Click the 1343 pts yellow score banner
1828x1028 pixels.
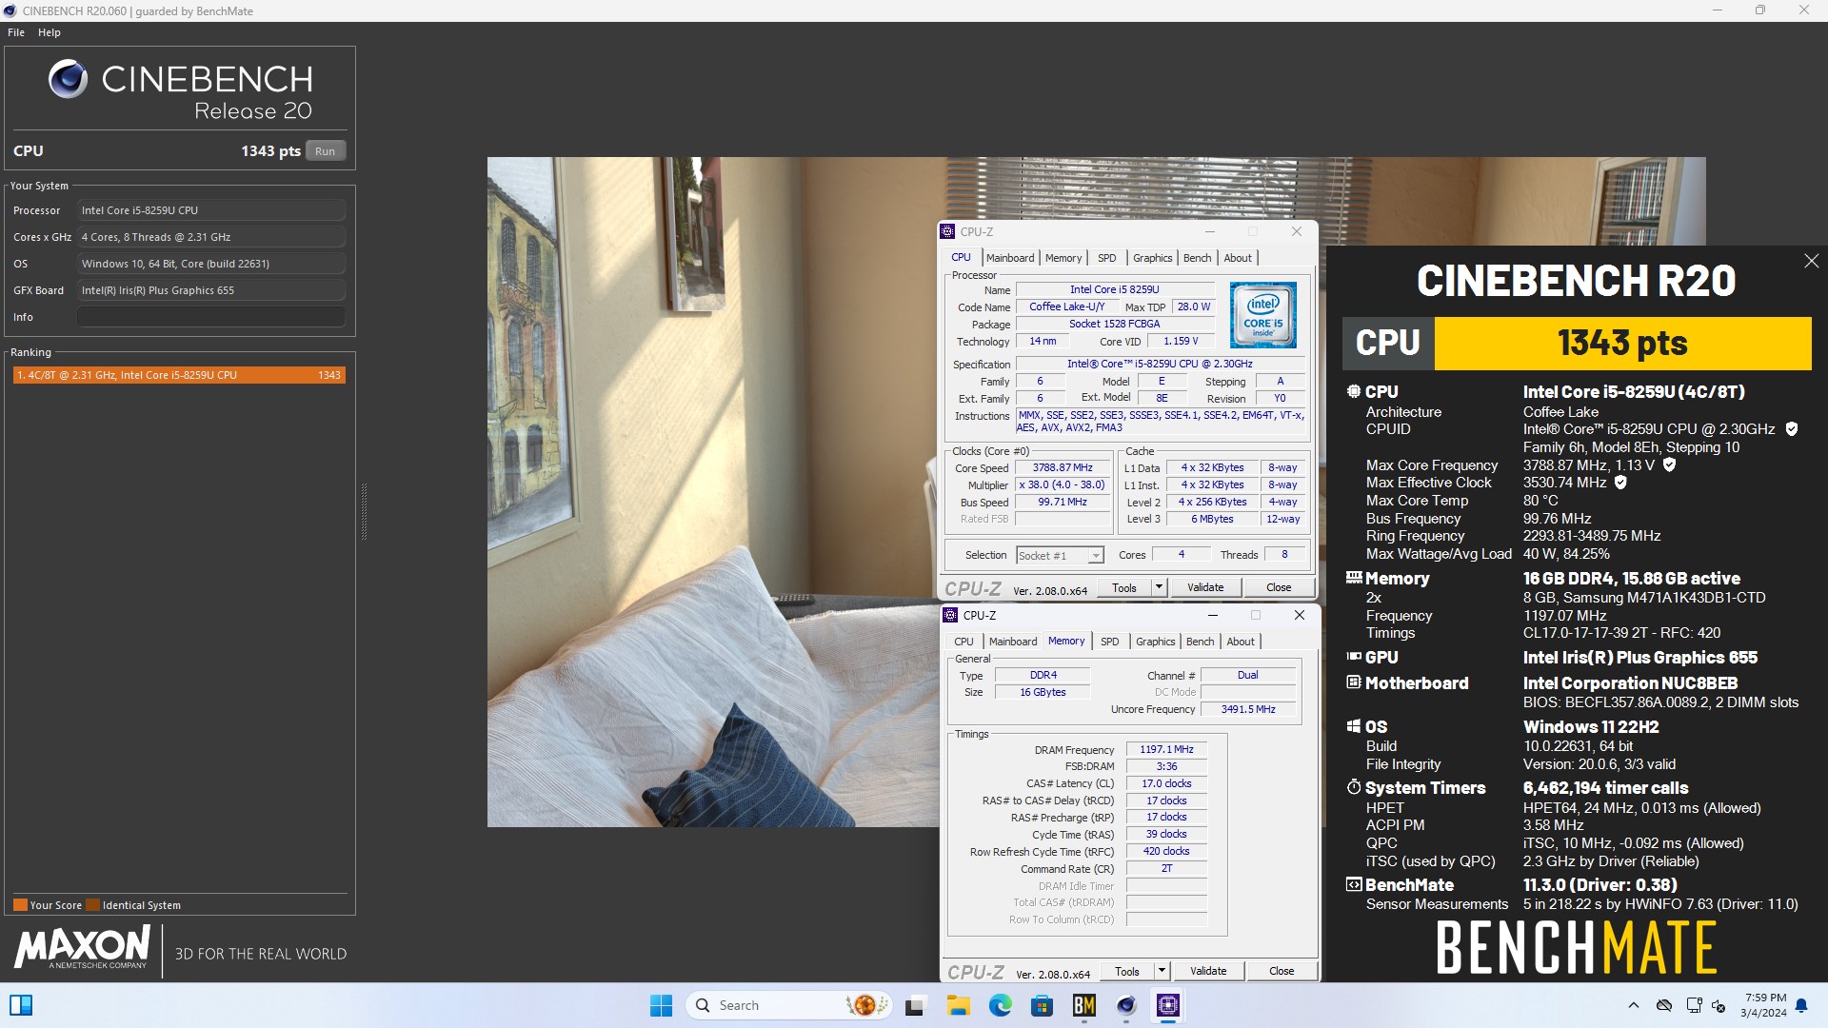pos(1622,344)
